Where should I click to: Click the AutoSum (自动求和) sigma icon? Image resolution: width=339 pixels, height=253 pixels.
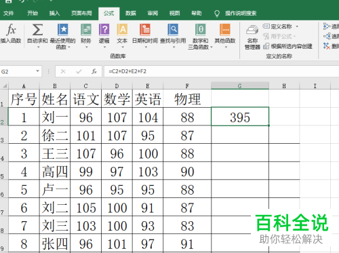[37, 30]
